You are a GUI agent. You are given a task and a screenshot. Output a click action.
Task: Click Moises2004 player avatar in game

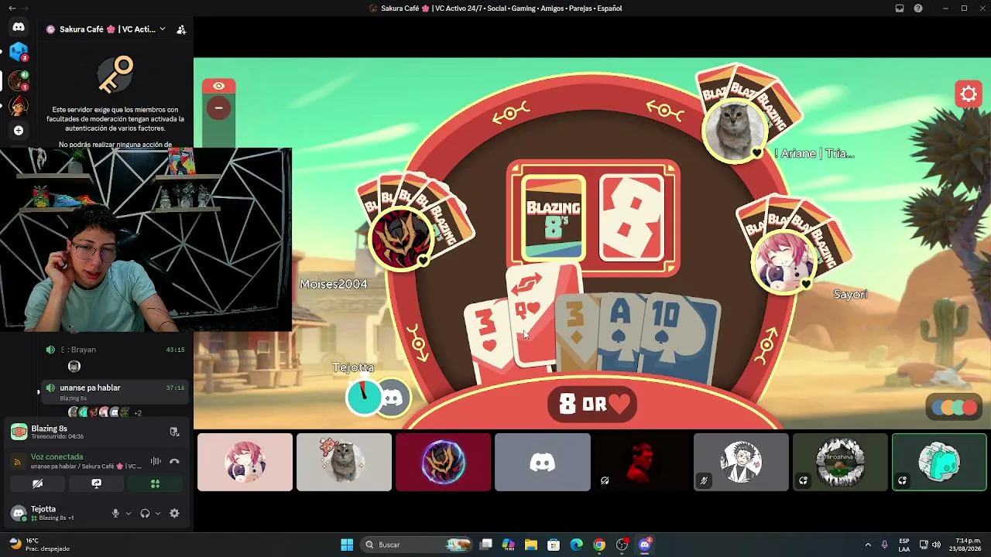click(401, 237)
